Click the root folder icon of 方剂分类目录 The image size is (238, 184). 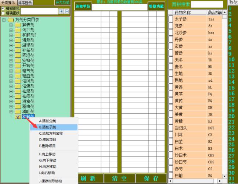(x=11, y=20)
